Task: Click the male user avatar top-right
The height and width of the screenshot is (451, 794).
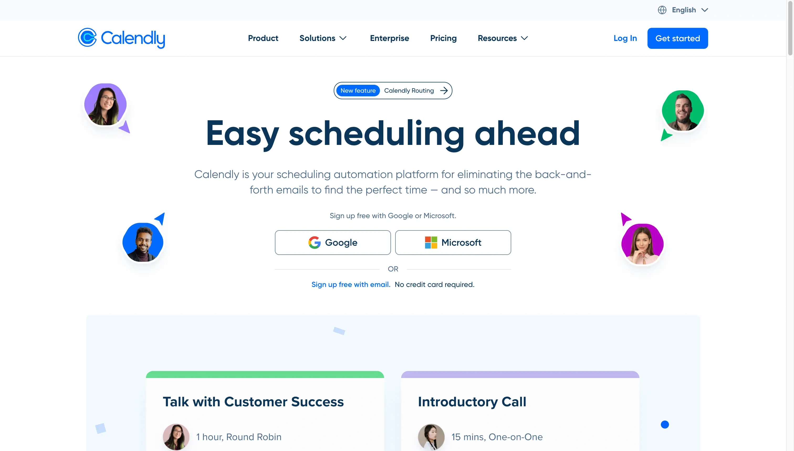Action: (x=683, y=111)
